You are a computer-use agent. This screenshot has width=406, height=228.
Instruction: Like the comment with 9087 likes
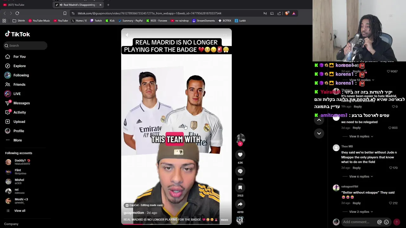click(388, 72)
